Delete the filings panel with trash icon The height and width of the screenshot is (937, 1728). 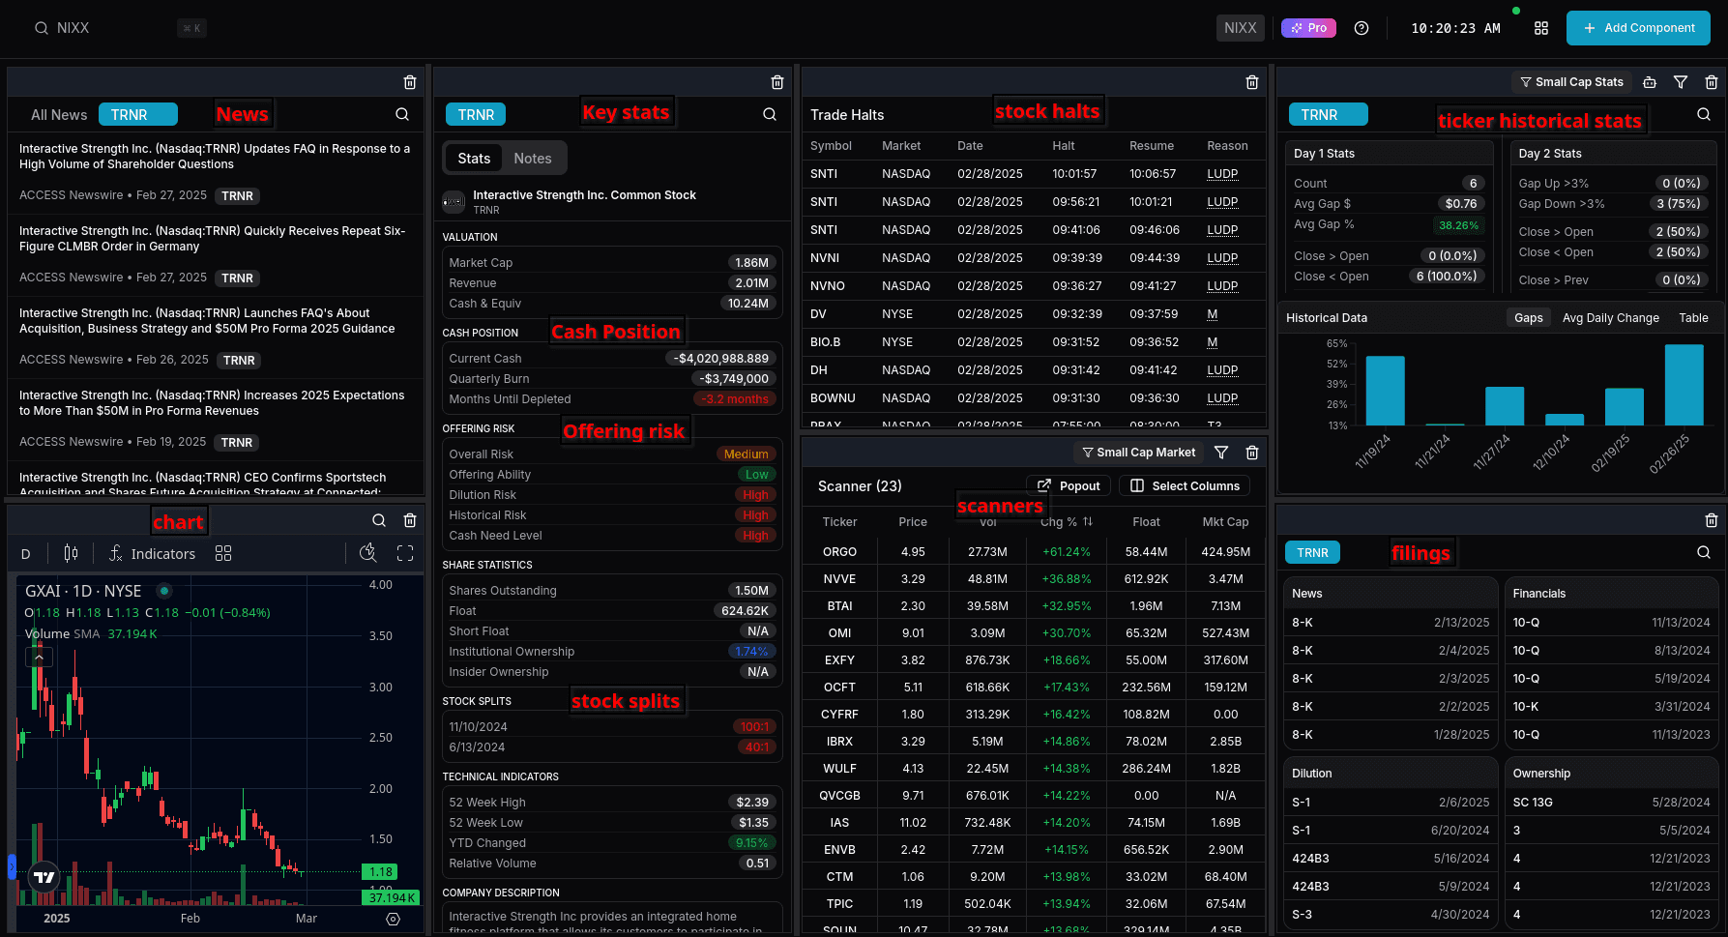tap(1712, 520)
